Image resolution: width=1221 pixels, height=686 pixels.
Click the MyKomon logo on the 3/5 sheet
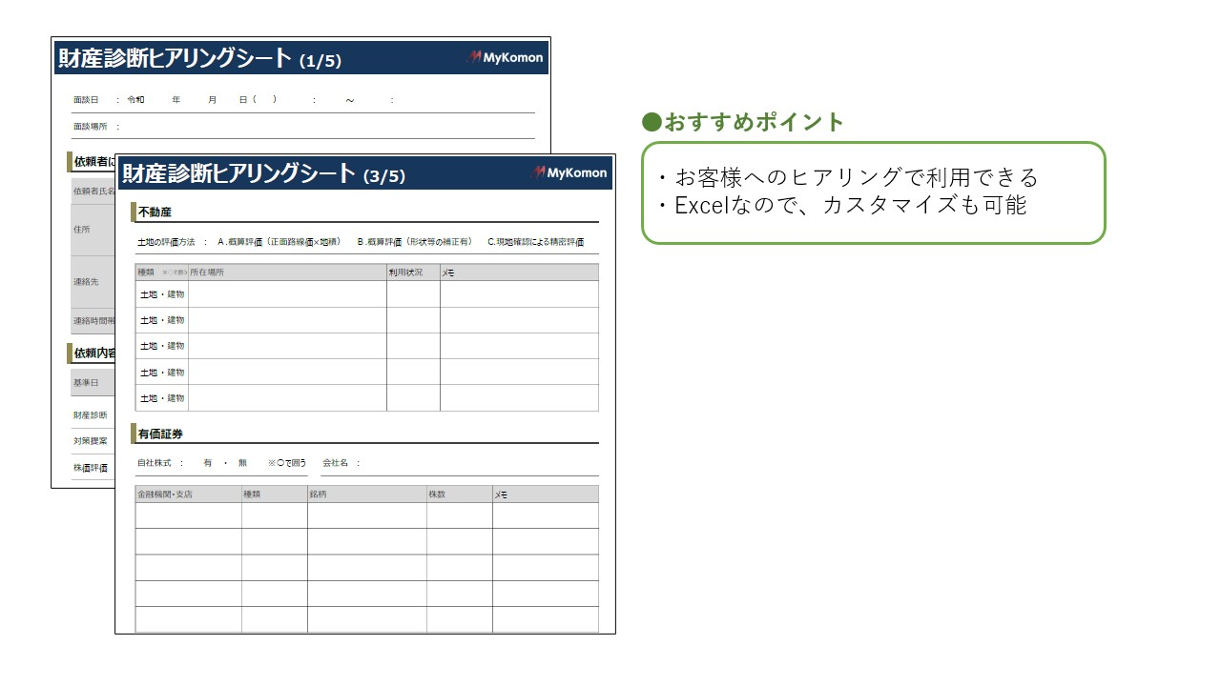point(569,172)
